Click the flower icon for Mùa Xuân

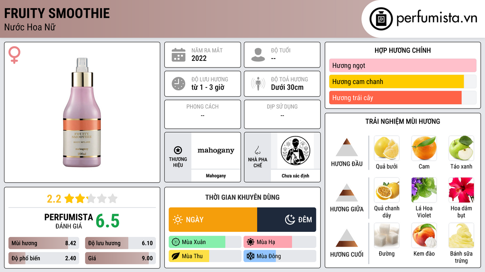coord(176,242)
